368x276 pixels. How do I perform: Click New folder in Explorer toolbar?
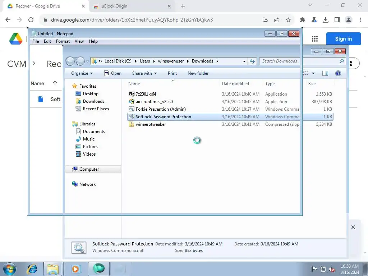point(198,73)
